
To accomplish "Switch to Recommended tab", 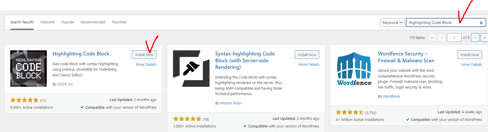I will tap(93, 22).
